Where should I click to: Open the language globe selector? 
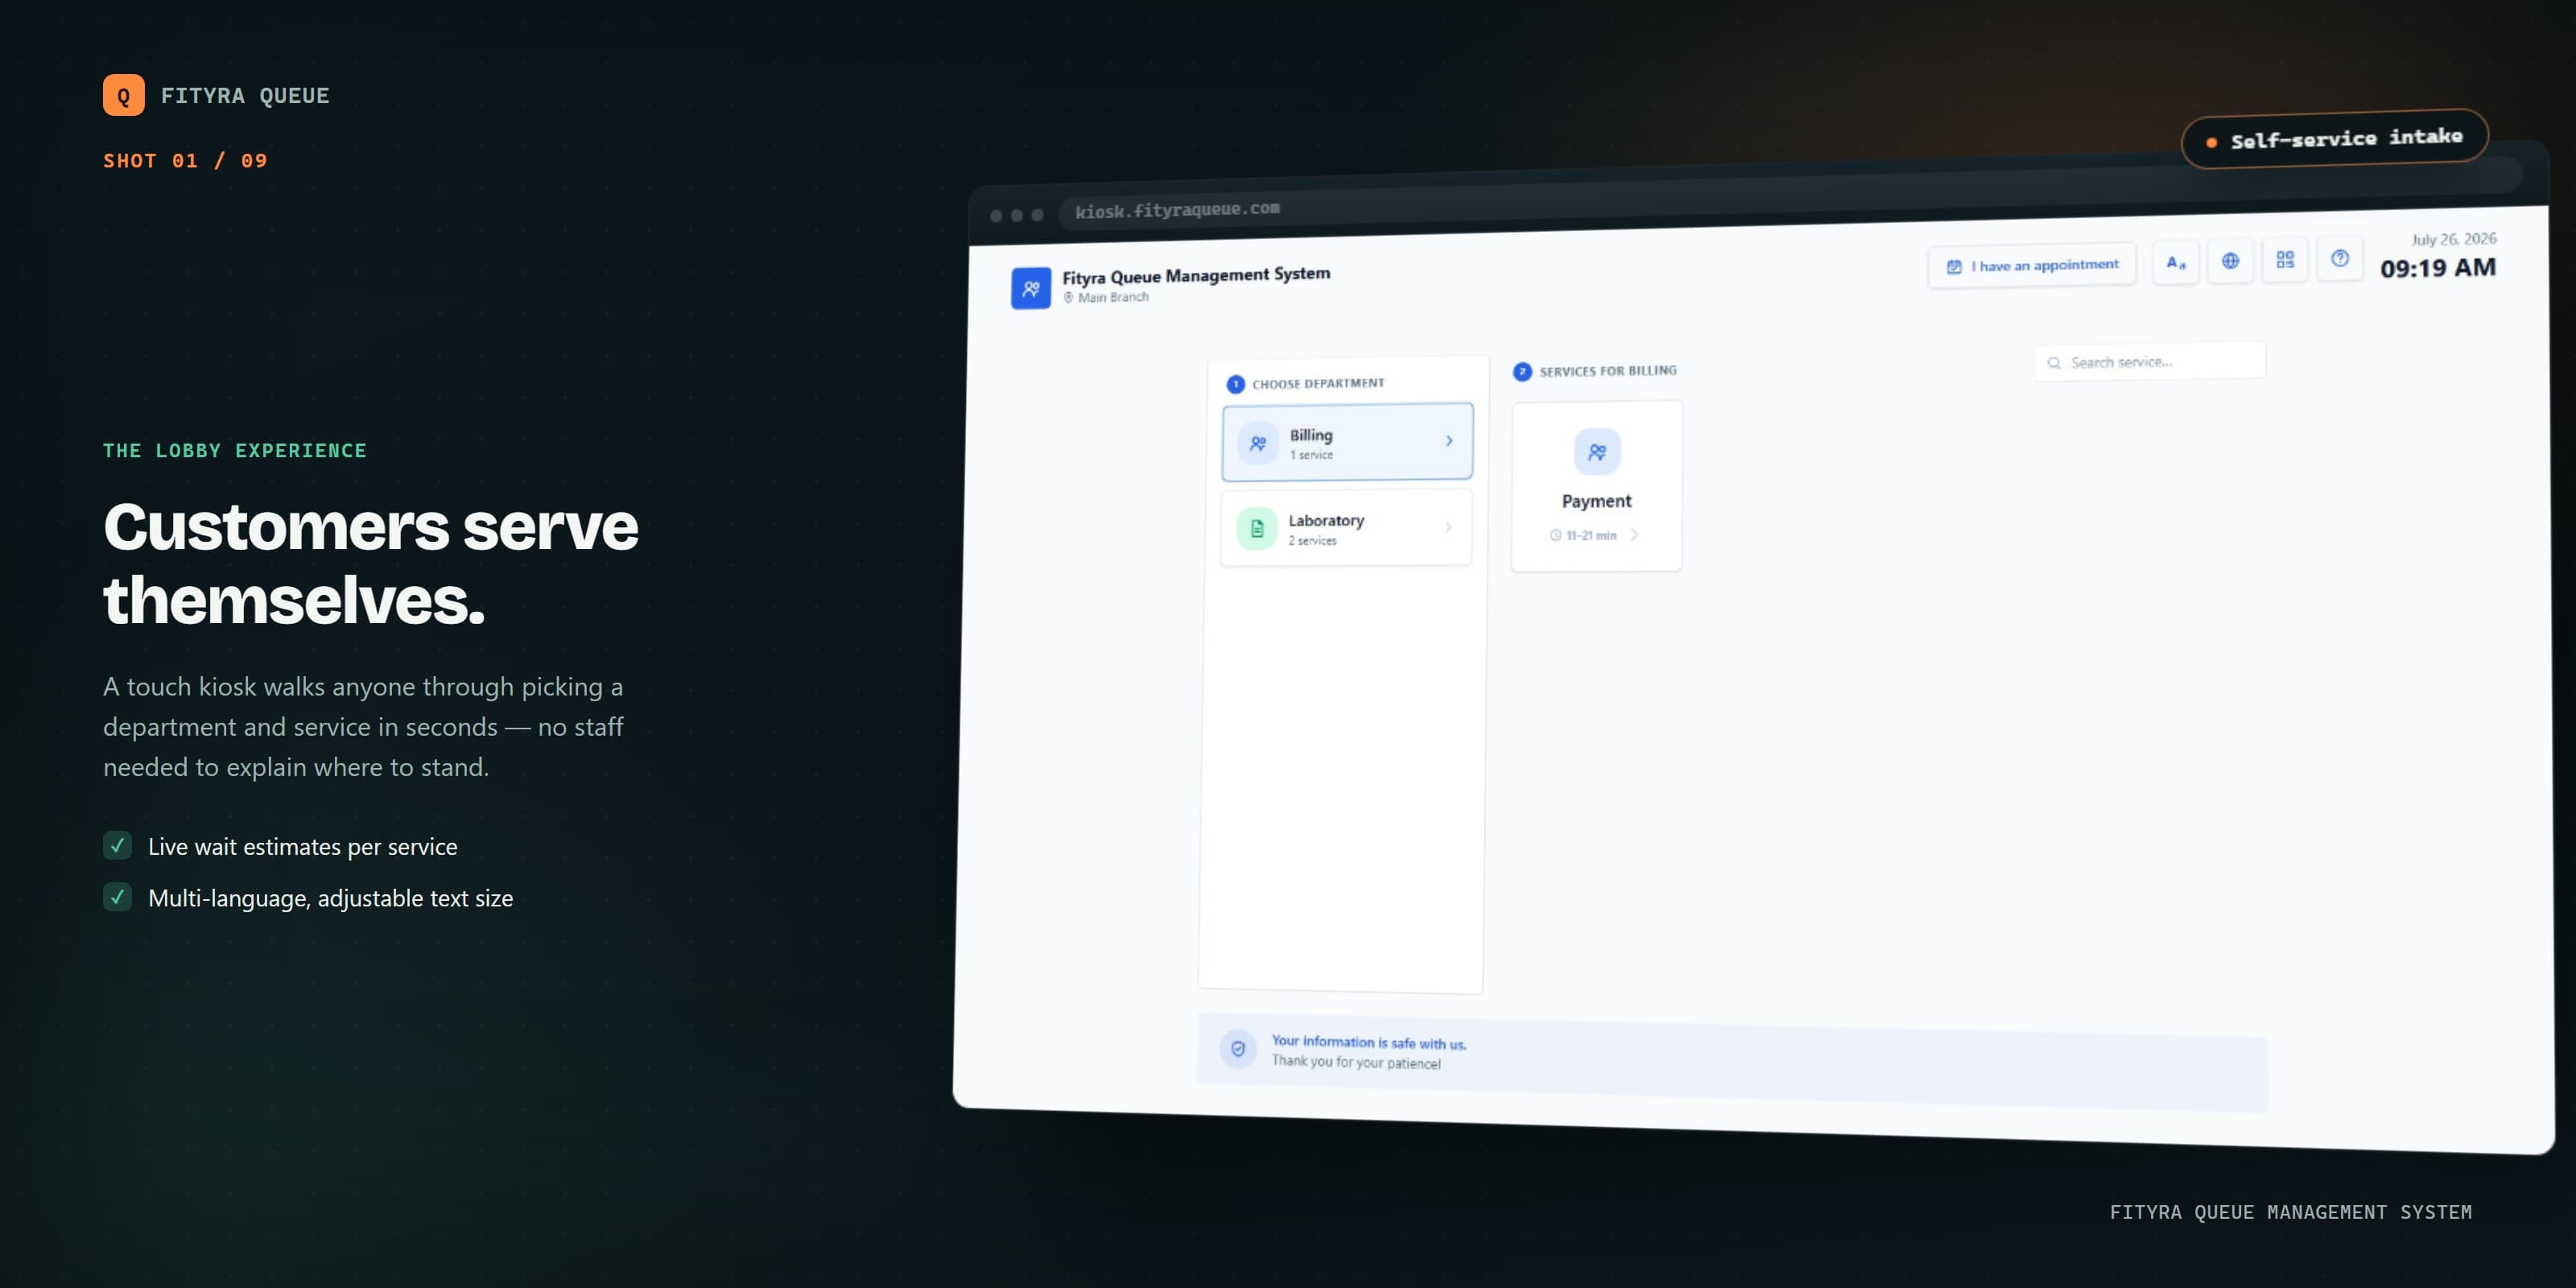(x=2230, y=261)
